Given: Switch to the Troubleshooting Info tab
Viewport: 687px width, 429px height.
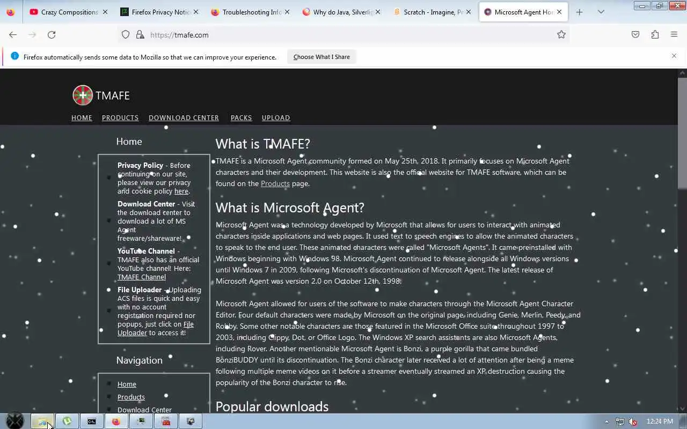Looking at the screenshot, I should coord(250,12).
